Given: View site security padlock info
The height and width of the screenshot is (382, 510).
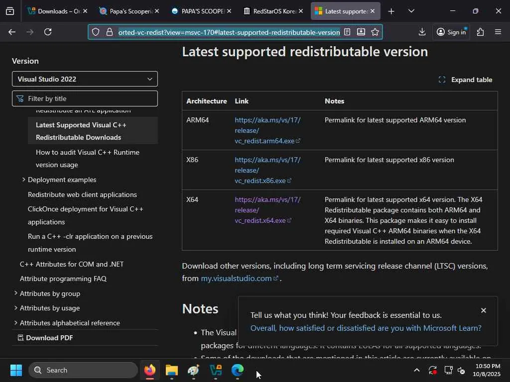Looking at the screenshot, I should pyautogui.click(x=110, y=32).
